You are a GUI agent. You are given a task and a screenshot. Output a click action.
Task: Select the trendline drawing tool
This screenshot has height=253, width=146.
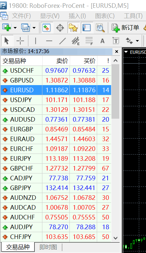tap(63, 41)
